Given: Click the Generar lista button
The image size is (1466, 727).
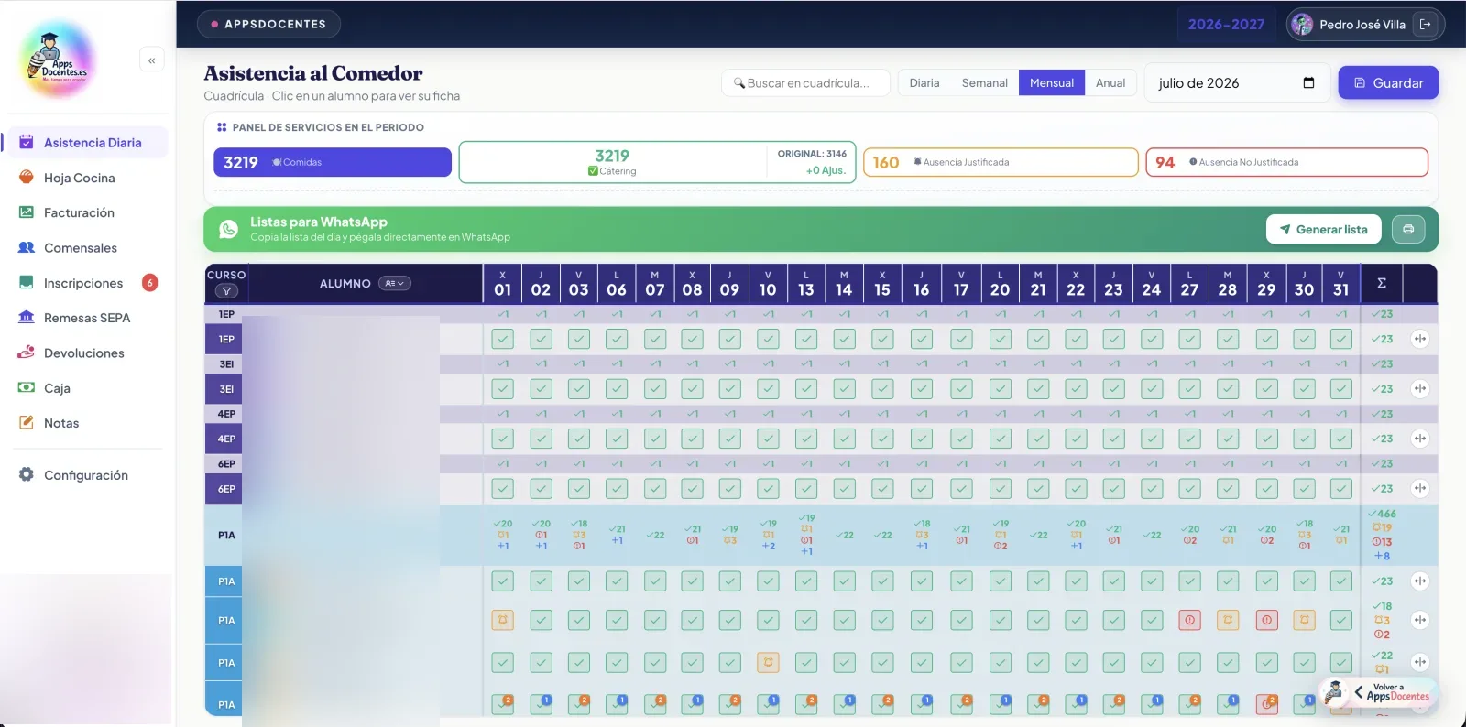Looking at the screenshot, I should coord(1323,229).
